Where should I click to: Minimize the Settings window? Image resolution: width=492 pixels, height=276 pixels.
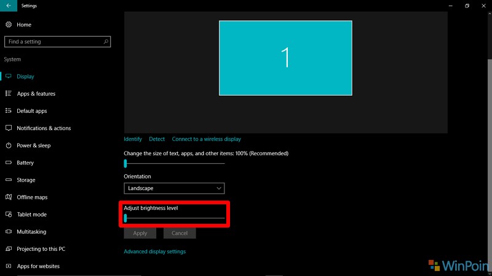[x=451, y=6]
